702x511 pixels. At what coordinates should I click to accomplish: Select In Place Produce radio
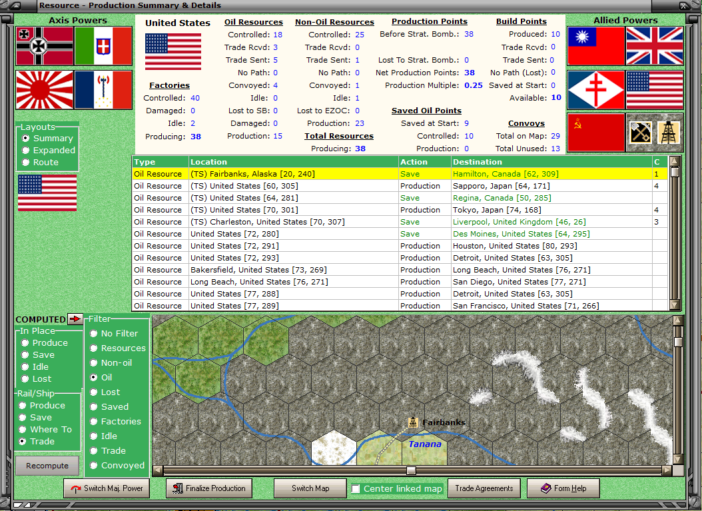[25, 343]
